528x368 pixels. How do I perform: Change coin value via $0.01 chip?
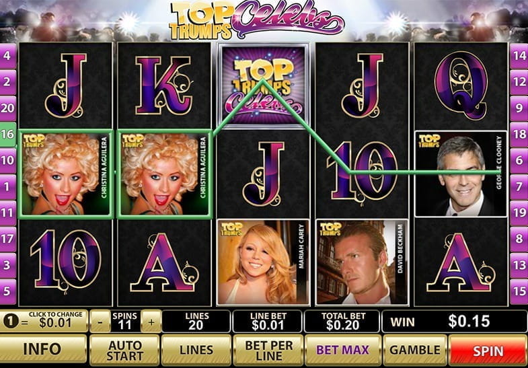click(44, 321)
